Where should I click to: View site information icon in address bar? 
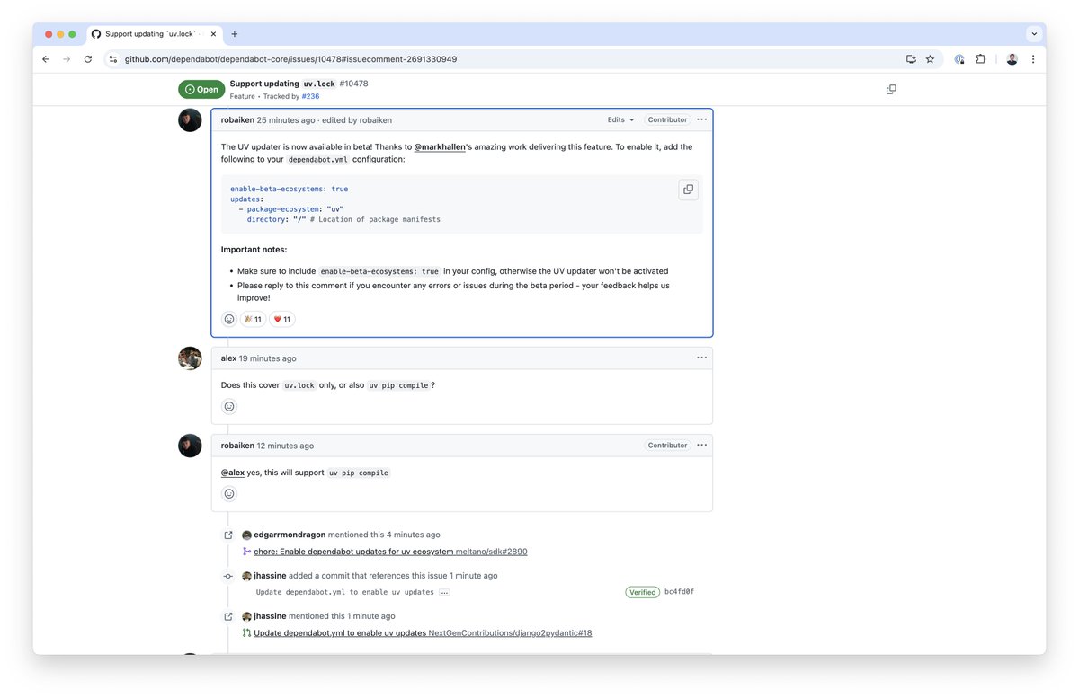tap(113, 59)
